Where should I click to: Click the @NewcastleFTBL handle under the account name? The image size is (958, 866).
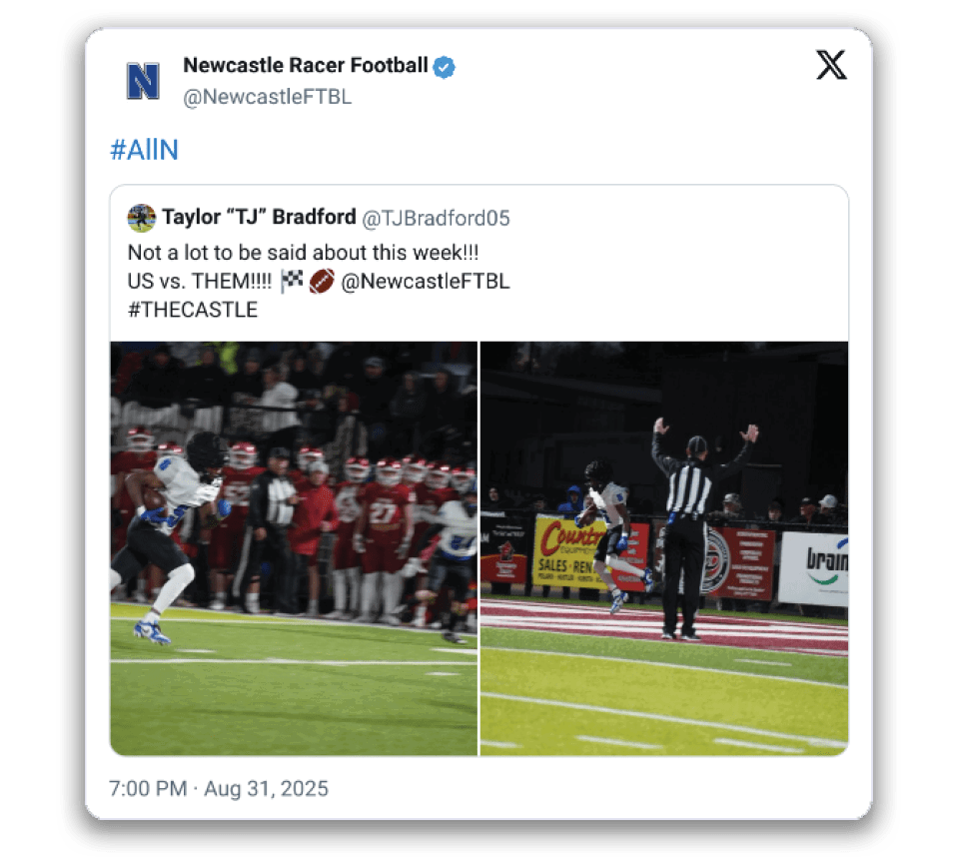tap(267, 97)
